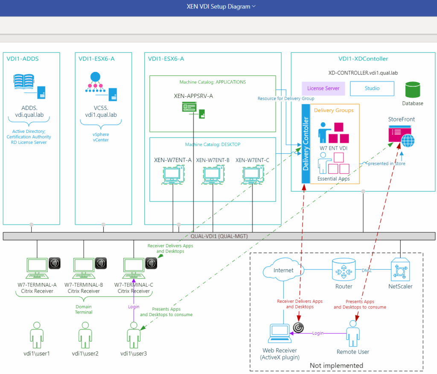437x374 pixels.
Task: Select the W7 ENT VDI delivery group icon
Action: [334, 133]
